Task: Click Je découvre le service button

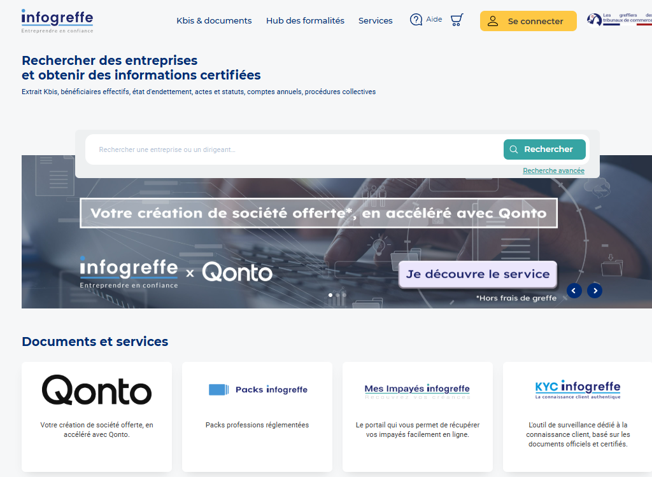Action: 478,274
